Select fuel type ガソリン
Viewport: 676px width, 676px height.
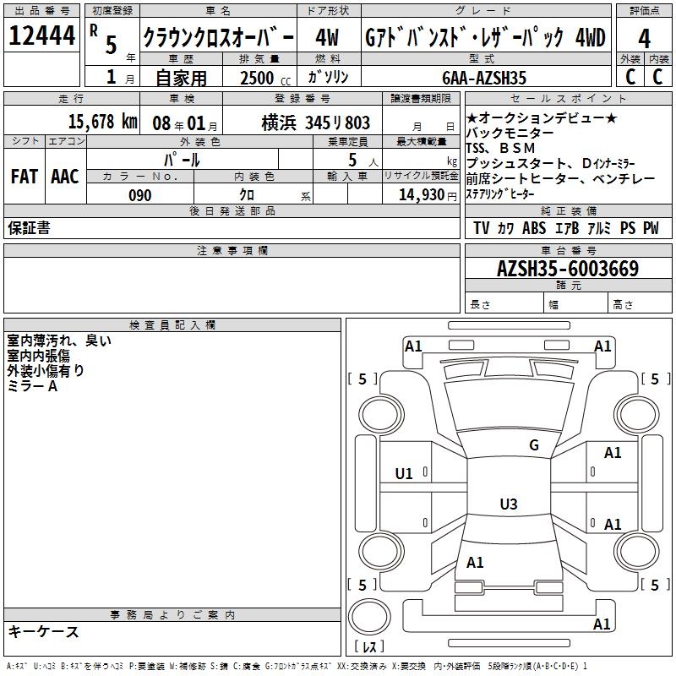coord(328,77)
